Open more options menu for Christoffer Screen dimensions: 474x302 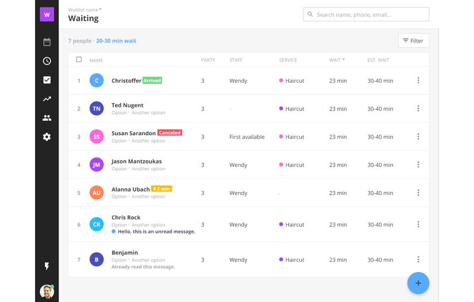click(418, 81)
